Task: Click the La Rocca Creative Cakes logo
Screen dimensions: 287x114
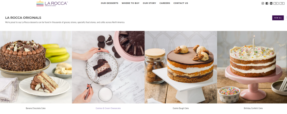Action: pos(52,3)
